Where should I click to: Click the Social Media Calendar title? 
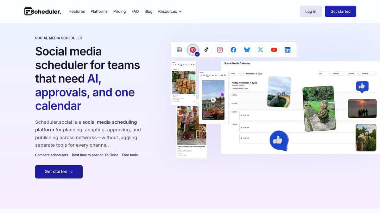tap(237, 63)
